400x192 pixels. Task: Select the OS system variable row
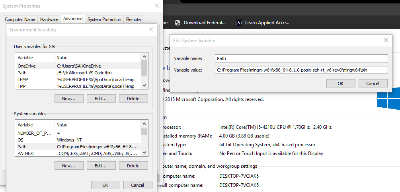[78, 140]
